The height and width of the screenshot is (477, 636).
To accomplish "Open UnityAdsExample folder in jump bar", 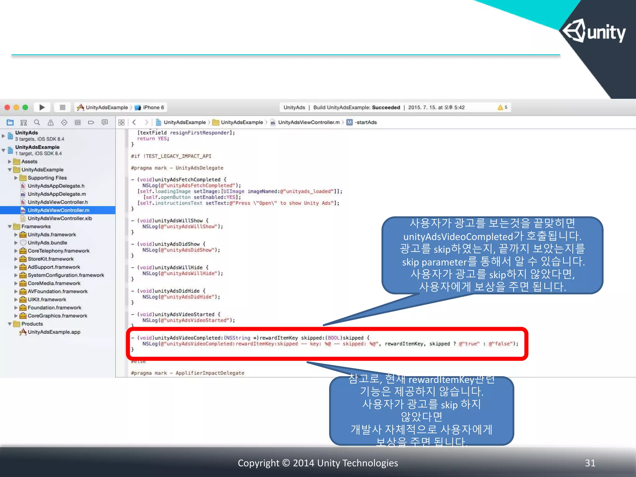I will [238, 122].
